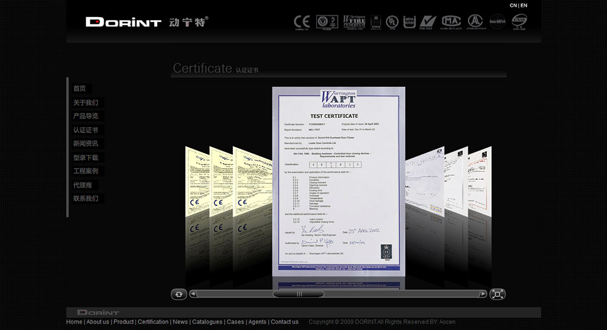Switch language to CN
Viewport: 607px width, 330px height.
click(514, 5)
